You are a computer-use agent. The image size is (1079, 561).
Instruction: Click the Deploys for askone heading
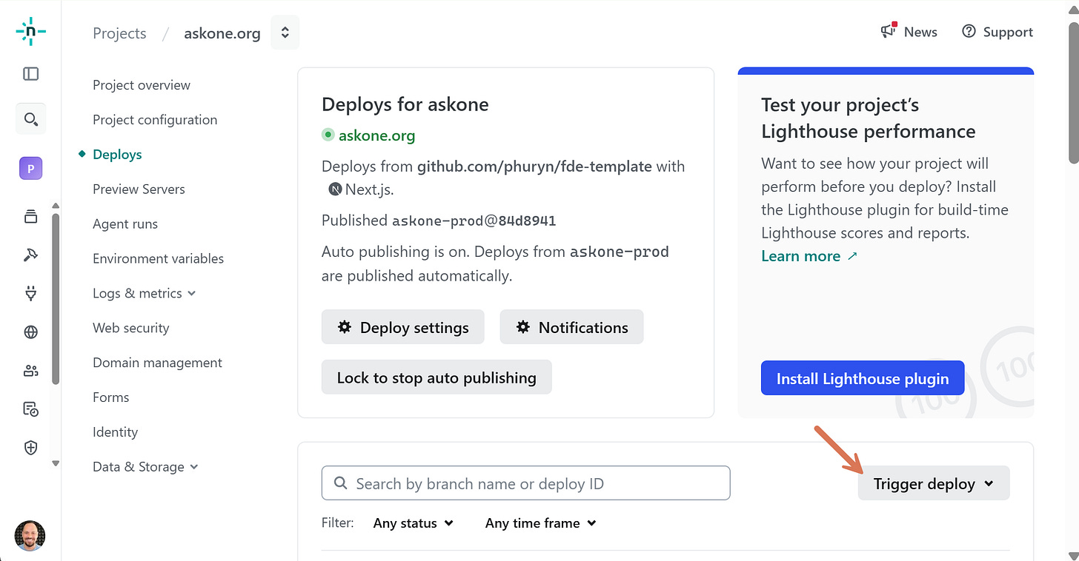[x=405, y=104]
